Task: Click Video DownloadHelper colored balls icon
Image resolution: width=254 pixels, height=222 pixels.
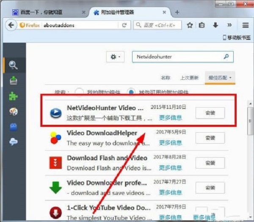Action: point(55,138)
